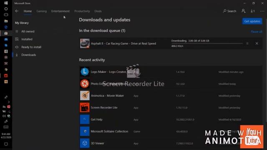Open the three-dots See more menu
Image resolution: width=267 pixels, height=150 pixels.
coord(262,11)
